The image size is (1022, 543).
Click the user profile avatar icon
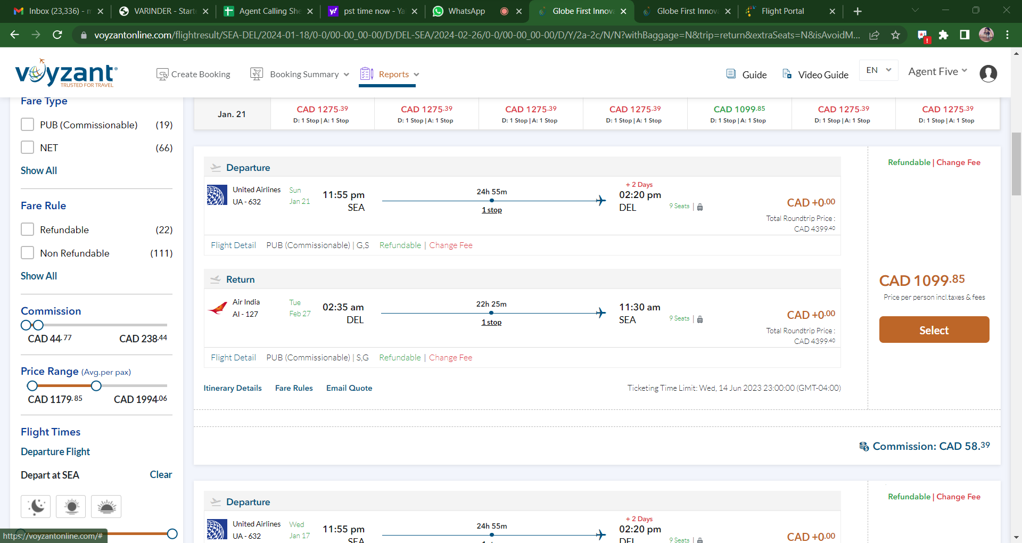988,73
